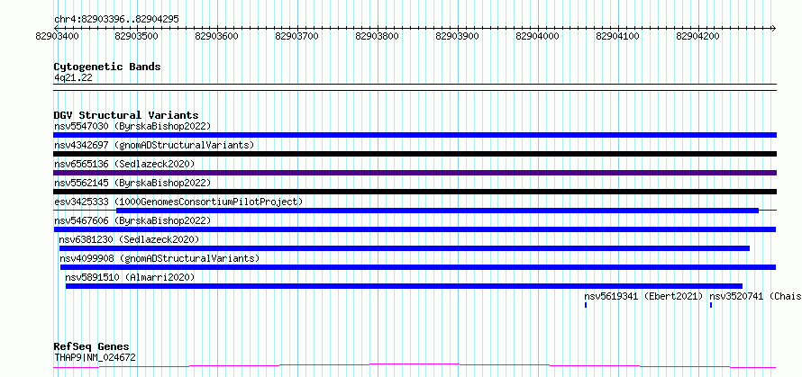The width and height of the screenshot is (802, 377).
Task: Click the THAP9|NM_024672 gene label
Action: coord(96,357)
